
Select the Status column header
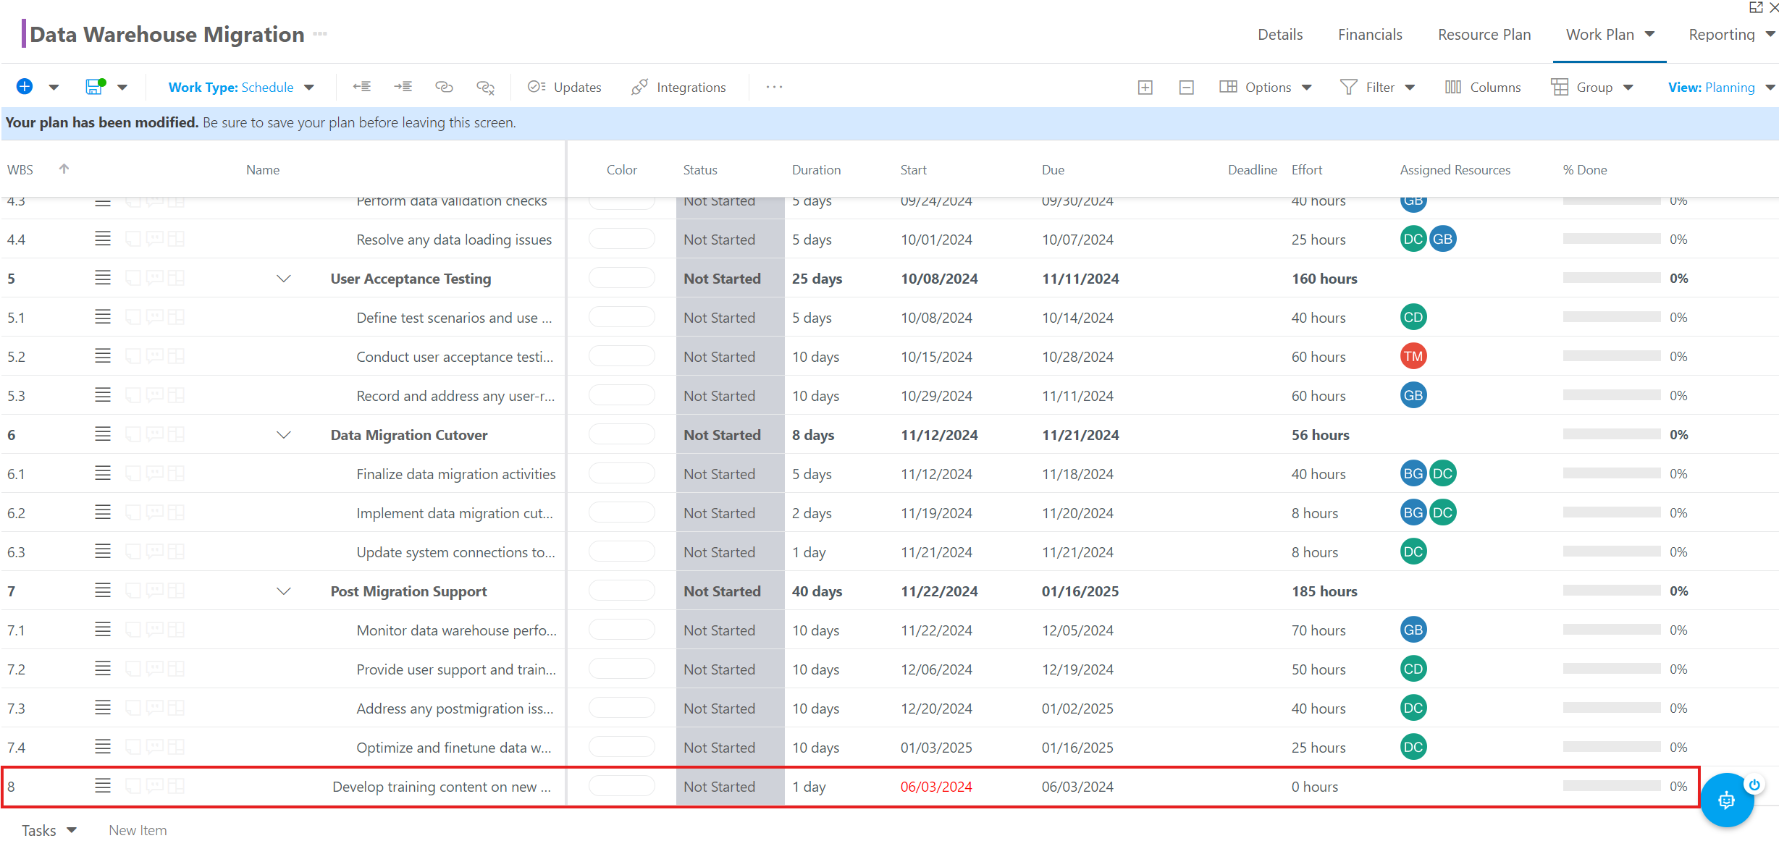[699, 169]
